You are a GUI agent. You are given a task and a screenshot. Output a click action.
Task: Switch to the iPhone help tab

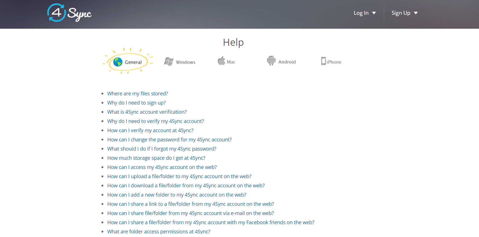point(331,61)
